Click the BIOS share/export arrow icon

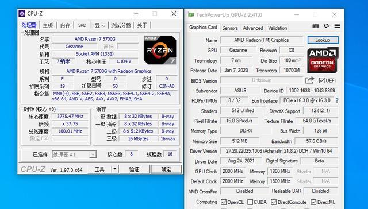click(x=310, y=80)
